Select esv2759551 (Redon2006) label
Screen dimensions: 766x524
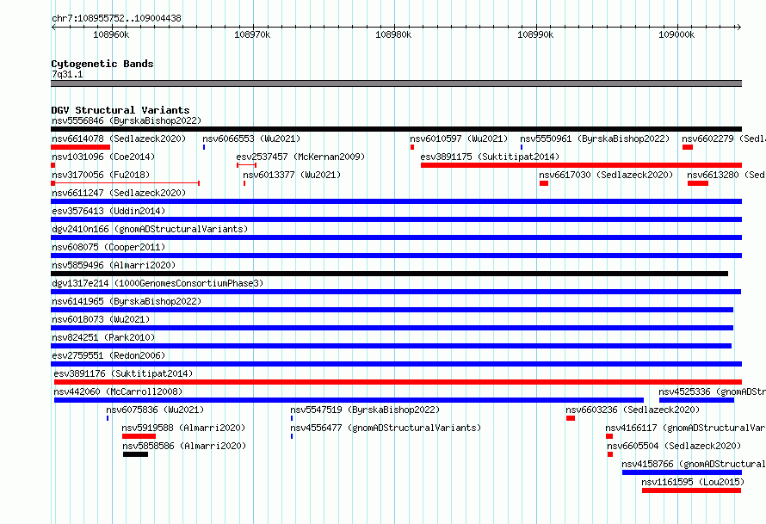pyautogui.click(x=108, y=355)
